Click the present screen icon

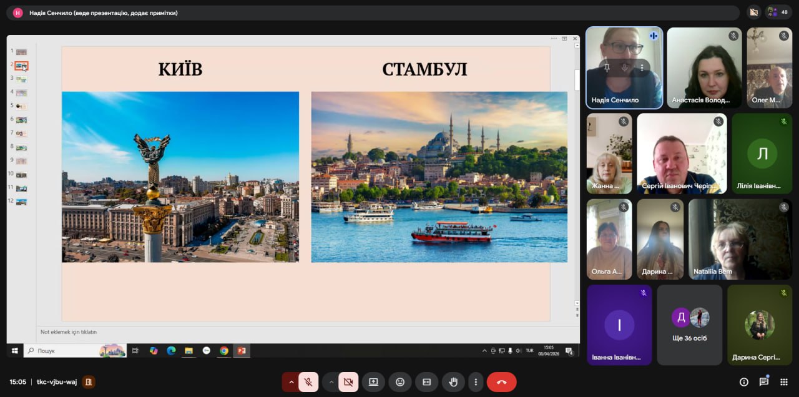point(373,382)
